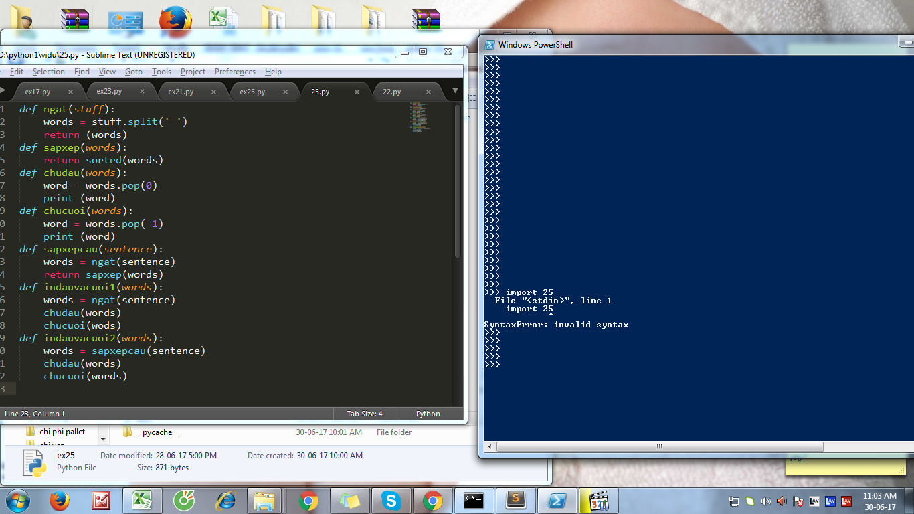Open the Preferences menu

point(235,72)
